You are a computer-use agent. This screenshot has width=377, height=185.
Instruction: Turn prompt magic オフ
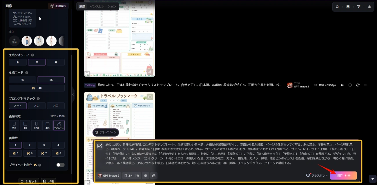tap(56, 106)
